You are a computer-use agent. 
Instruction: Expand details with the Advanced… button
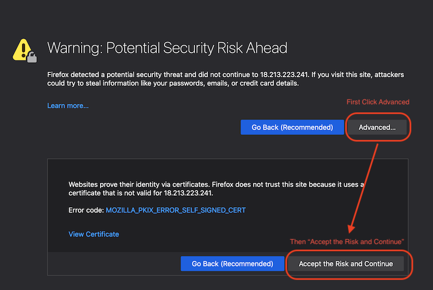coord(377,127)
